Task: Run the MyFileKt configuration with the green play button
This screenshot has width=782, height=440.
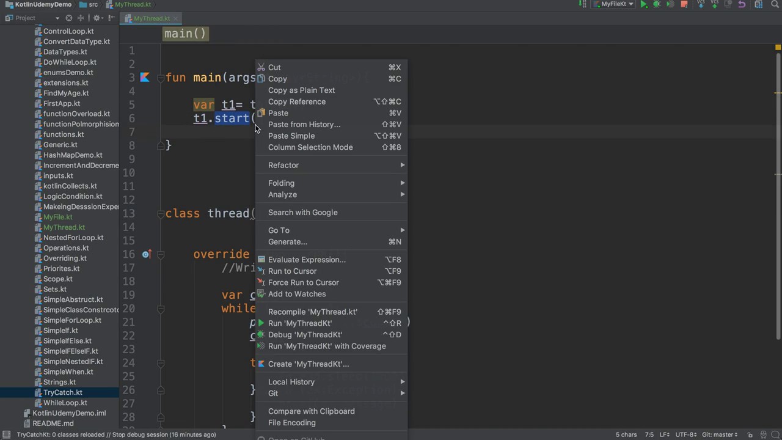Action: click(x=644, y=4)
